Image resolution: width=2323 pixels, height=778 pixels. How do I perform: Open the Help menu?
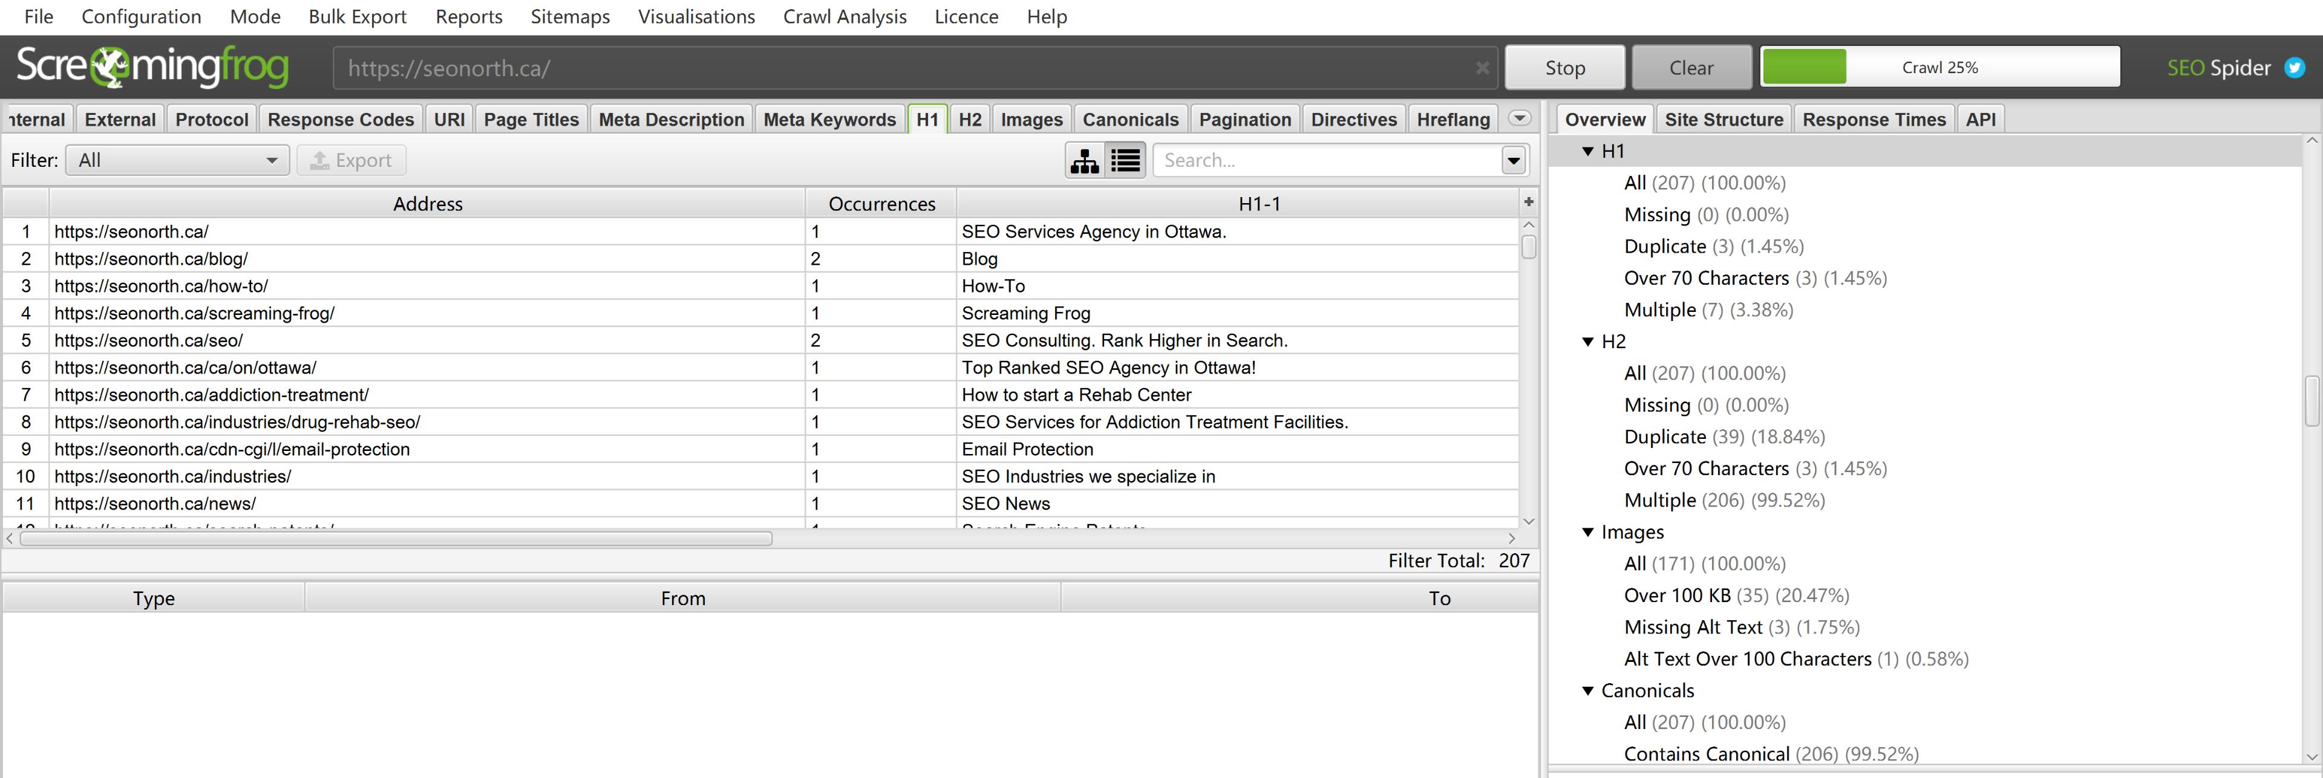(1047, 16)
